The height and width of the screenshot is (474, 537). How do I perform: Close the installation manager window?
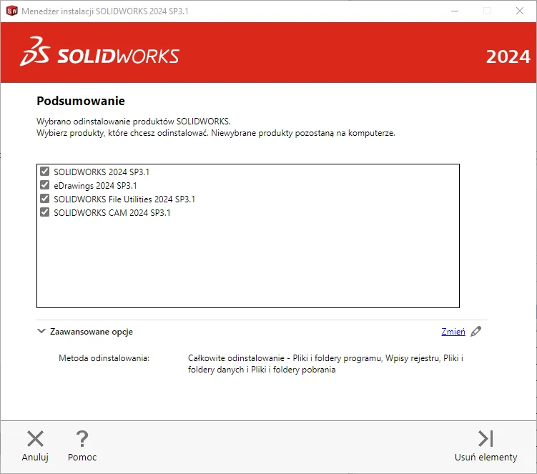520,11
